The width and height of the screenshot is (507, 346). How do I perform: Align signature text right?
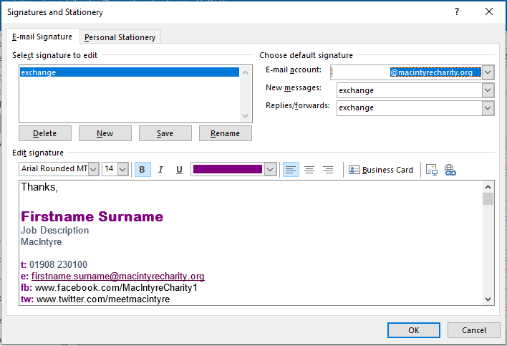click(328, 170)
